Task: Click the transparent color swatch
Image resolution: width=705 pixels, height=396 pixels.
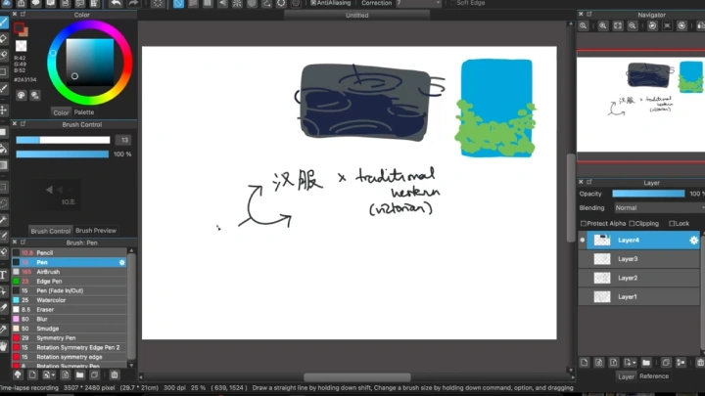Action: [x=22, y=46]
